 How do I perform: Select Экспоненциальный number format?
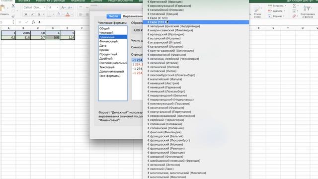[x=113, y=63]
